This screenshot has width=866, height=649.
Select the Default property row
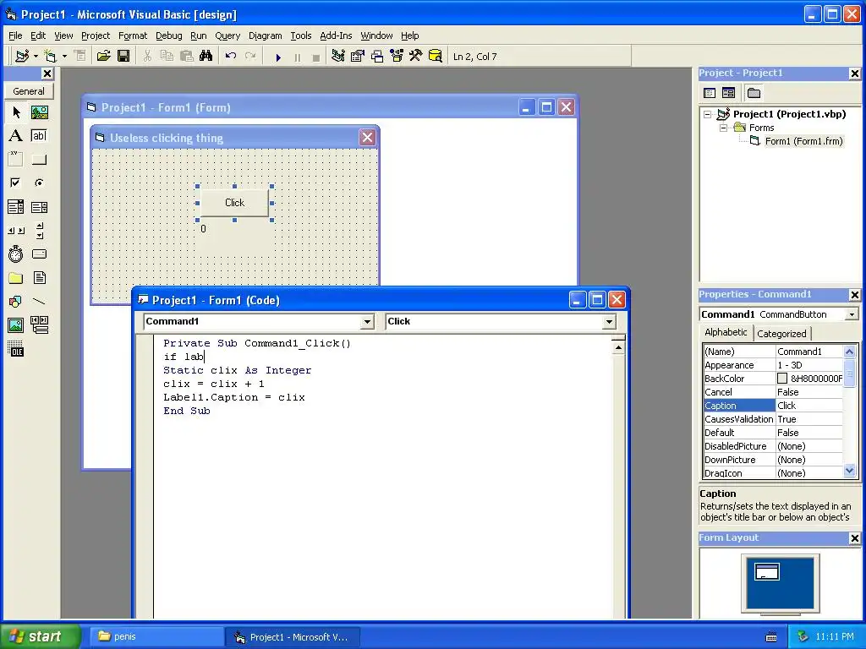pos(773,433)
